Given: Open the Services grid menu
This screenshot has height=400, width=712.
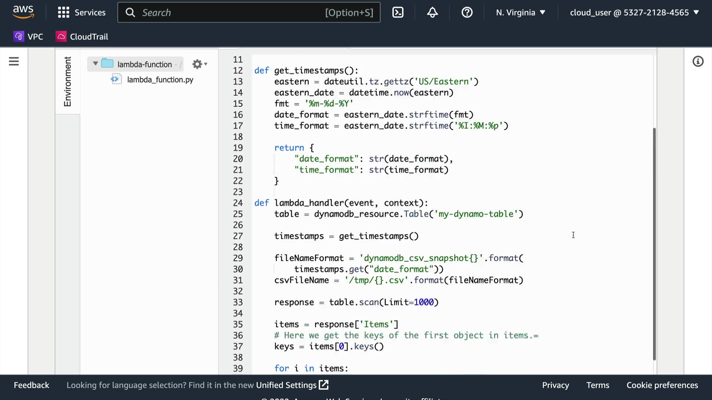Looking at the screenshot, I should (x=82, y=13).
